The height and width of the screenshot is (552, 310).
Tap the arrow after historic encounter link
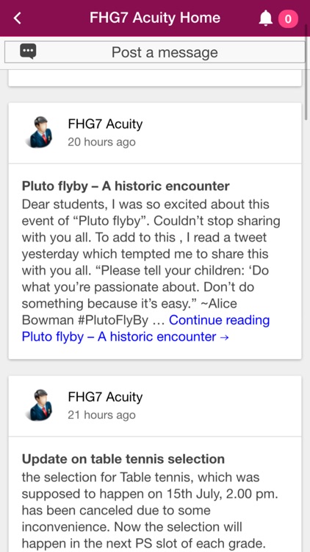(x=224, y=337)
